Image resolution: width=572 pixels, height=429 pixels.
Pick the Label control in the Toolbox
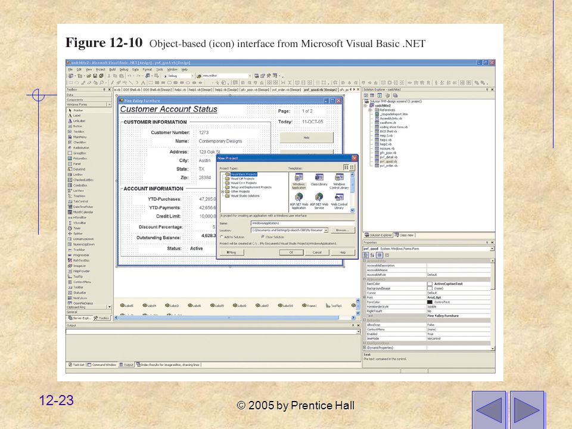(74, 116)
